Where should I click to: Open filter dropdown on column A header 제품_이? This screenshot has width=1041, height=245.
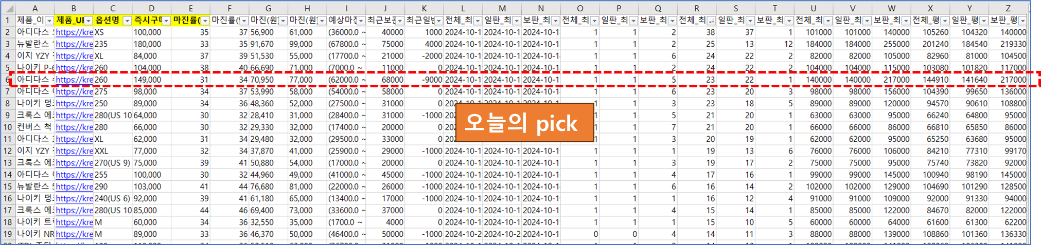pyautogui.click(x=49, y=21)
